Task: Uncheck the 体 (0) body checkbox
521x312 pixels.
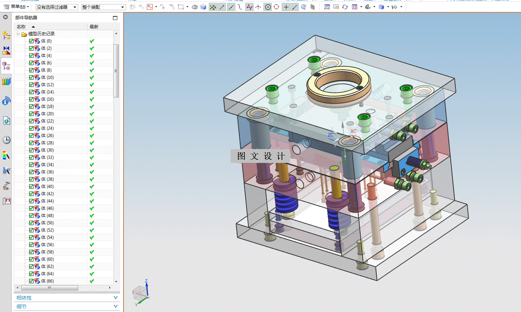Action: click(31, 41)
